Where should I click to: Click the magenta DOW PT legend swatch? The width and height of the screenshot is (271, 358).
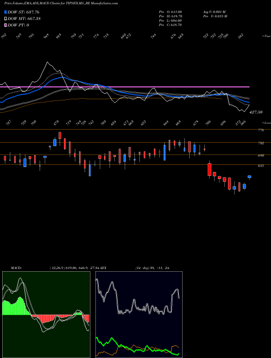click(x=5, y=25)
